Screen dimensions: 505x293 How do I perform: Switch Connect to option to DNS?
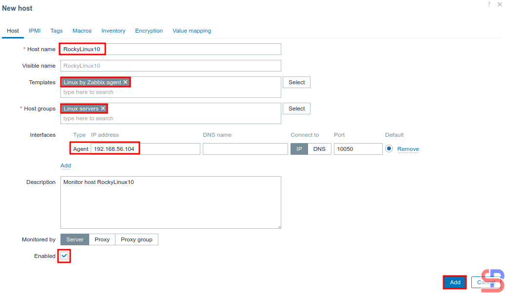tap(319, 149)
